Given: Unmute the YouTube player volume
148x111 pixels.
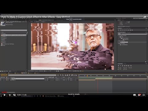Looking at the screenshot, I should tap(14, 95).
